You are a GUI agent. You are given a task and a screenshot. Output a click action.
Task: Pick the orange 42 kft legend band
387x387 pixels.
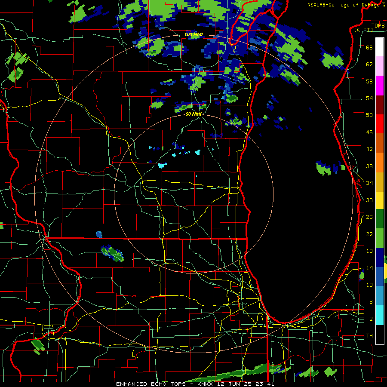380,163
